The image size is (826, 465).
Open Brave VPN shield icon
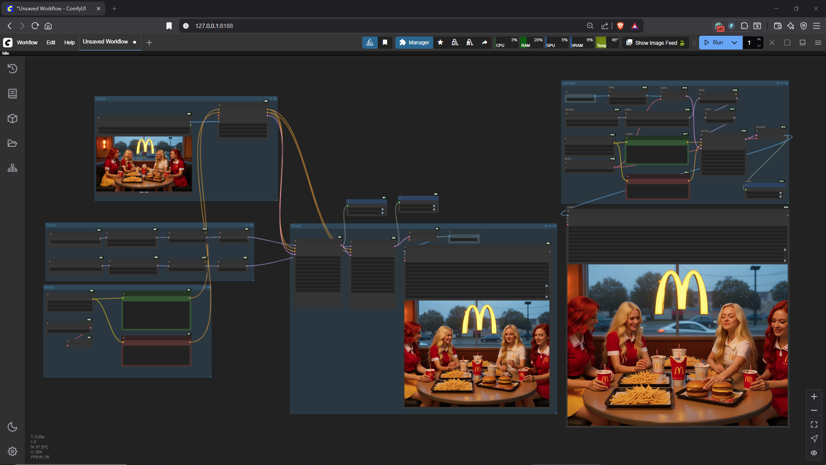point(804,26)
